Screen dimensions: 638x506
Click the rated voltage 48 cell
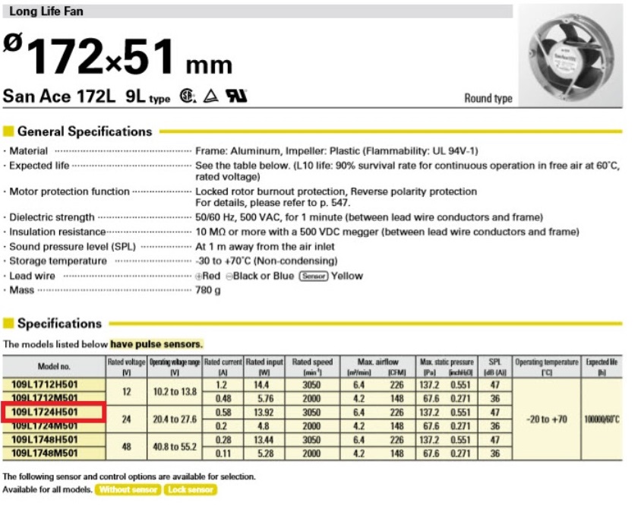click(127, 447)
